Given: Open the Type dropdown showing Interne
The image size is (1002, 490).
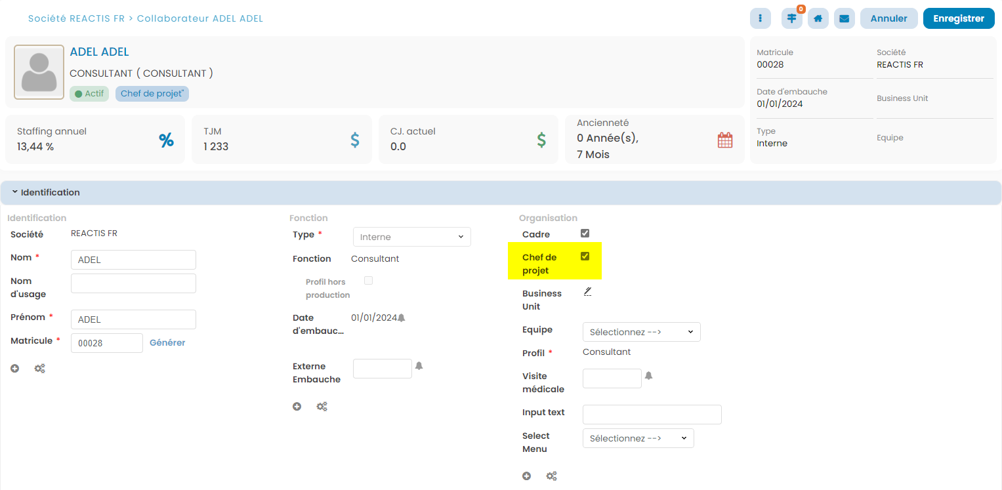Looking at the screenshot, I should click(x=411, y=237).
